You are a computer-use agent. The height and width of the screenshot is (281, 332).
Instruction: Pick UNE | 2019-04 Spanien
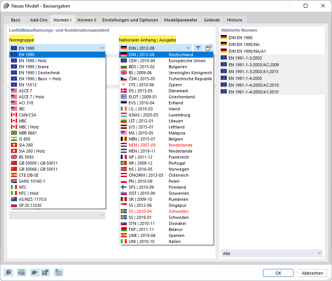pyautogui.click(x=166, y=235)
